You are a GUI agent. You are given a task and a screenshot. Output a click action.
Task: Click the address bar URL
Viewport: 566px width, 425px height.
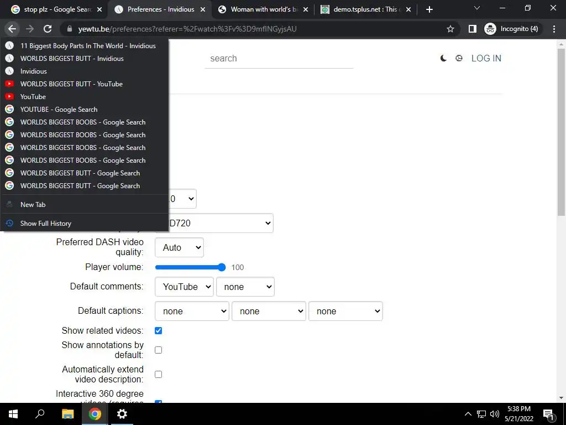pyautogui.click(x=187, y=29)
